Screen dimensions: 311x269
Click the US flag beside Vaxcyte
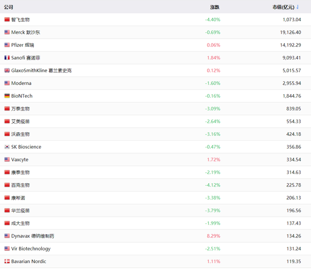(7, 159)
